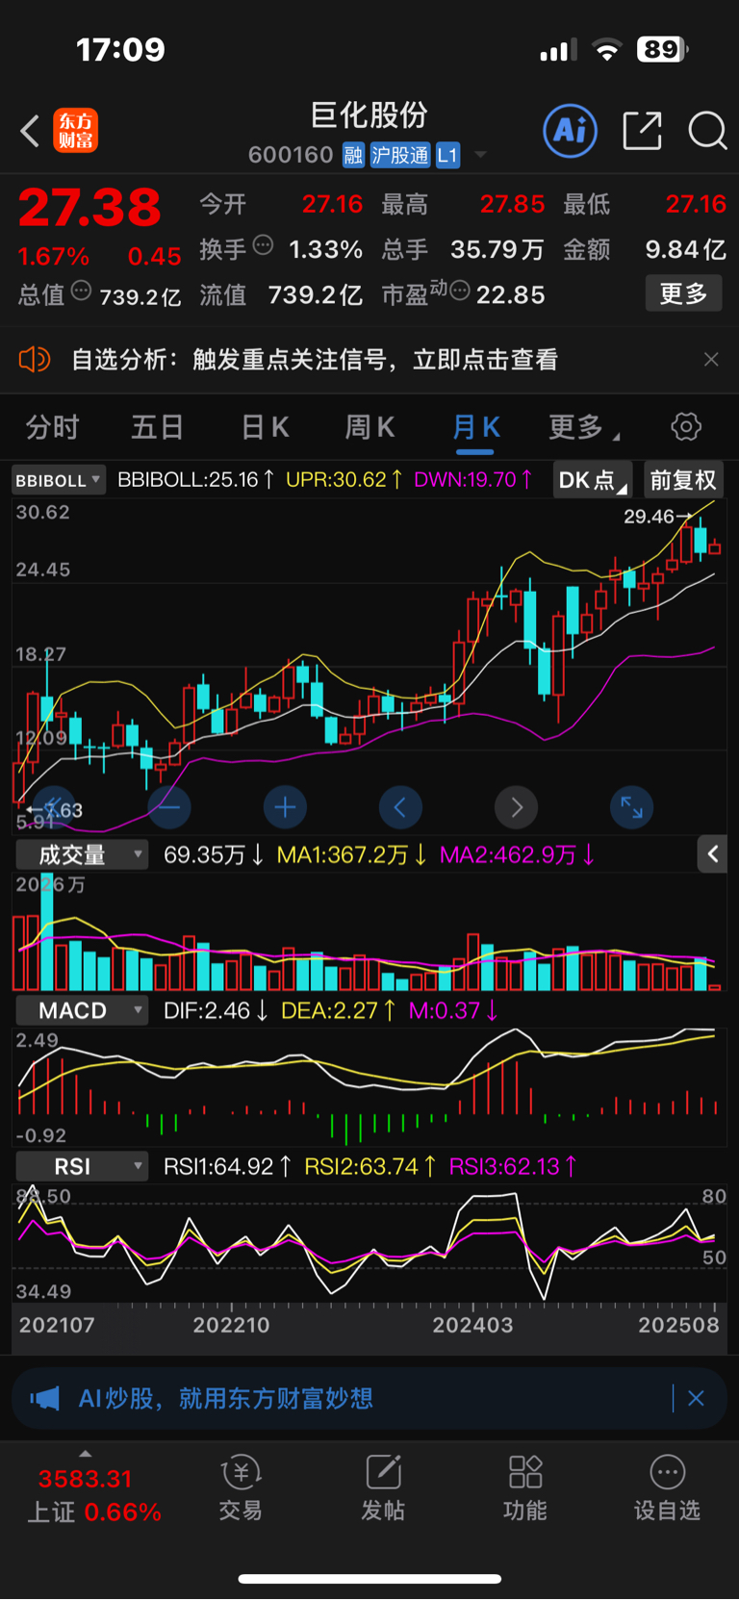Tap the RSI1:64.92 value
This screenshot has width=739, height=1600.
tap(227, 1166)
